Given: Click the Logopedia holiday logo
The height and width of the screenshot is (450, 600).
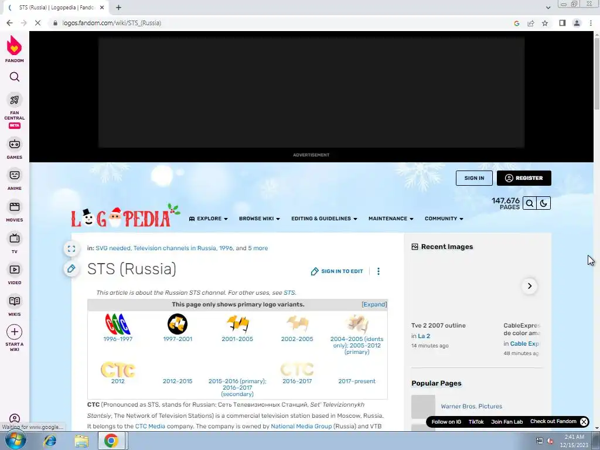Looking at the screenshot, I should (125, 216).
